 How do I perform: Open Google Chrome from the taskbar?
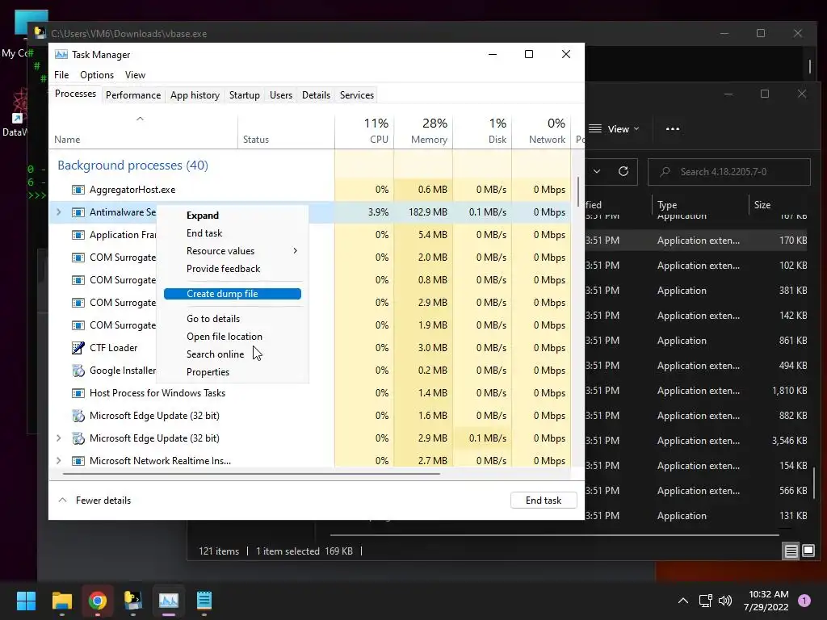click(x=98, y=601)
